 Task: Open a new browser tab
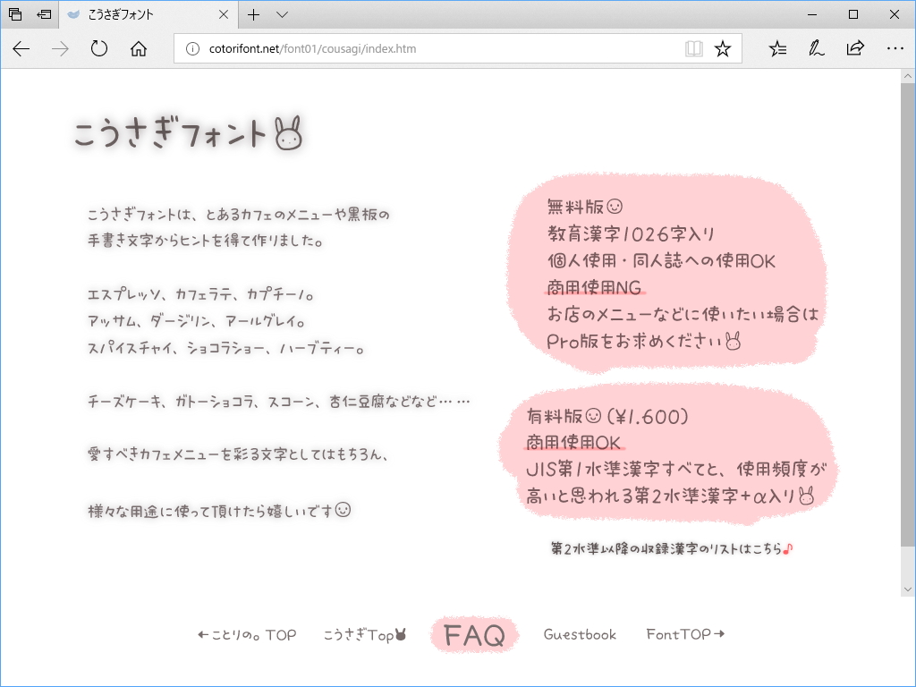255,14
